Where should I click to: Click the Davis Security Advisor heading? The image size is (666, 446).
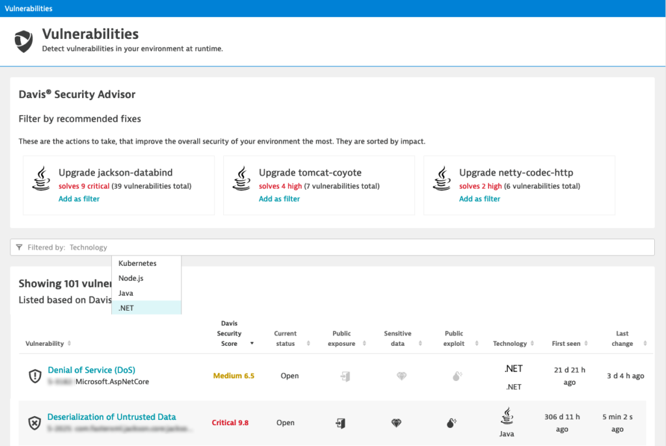tap(77, 94)
